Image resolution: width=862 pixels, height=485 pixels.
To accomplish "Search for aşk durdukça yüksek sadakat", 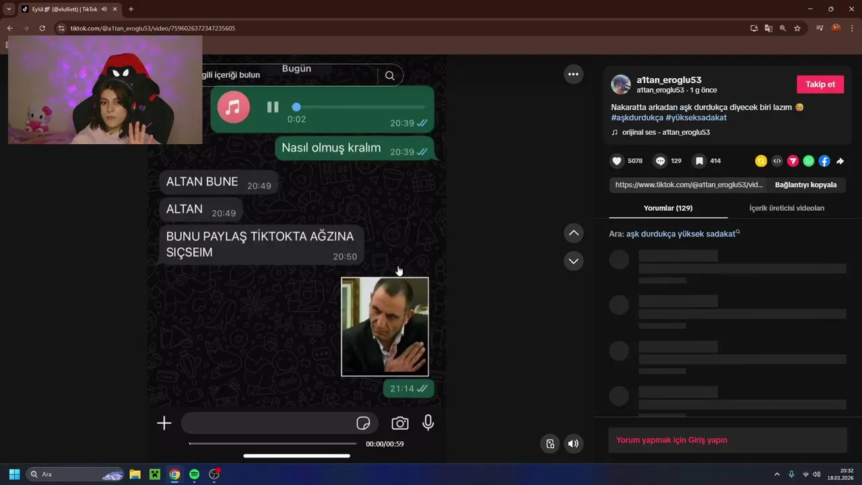I will [681, 234].
